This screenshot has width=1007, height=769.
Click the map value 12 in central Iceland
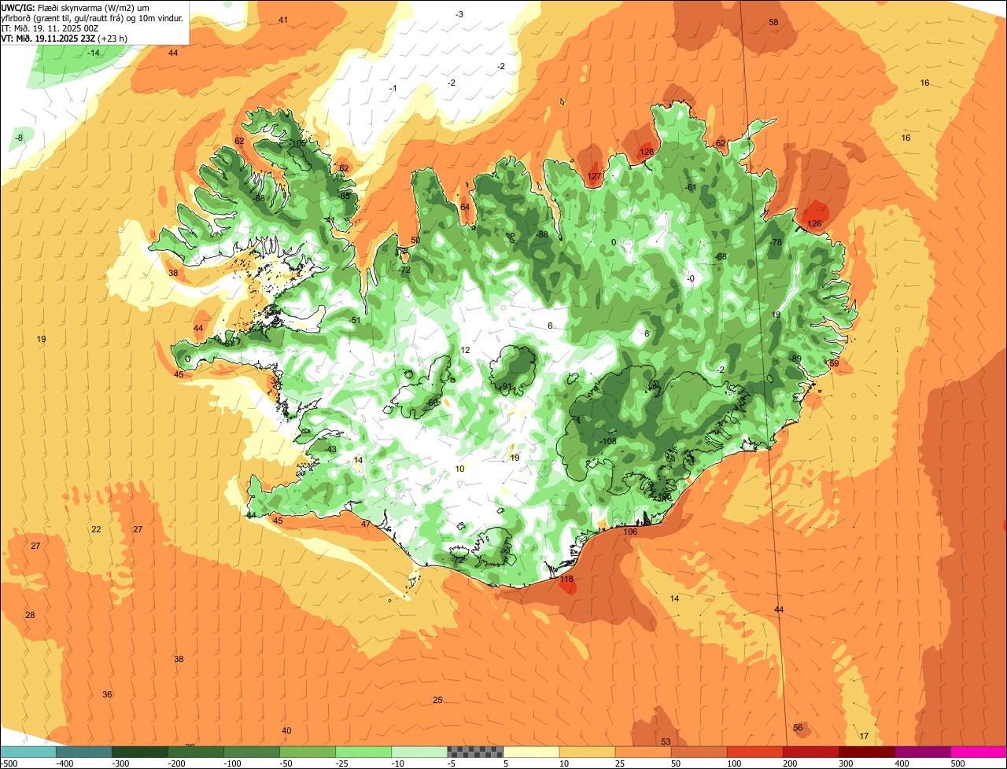click(465, 350)
